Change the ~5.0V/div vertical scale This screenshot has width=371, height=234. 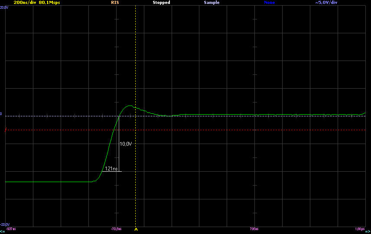[326, 3]
